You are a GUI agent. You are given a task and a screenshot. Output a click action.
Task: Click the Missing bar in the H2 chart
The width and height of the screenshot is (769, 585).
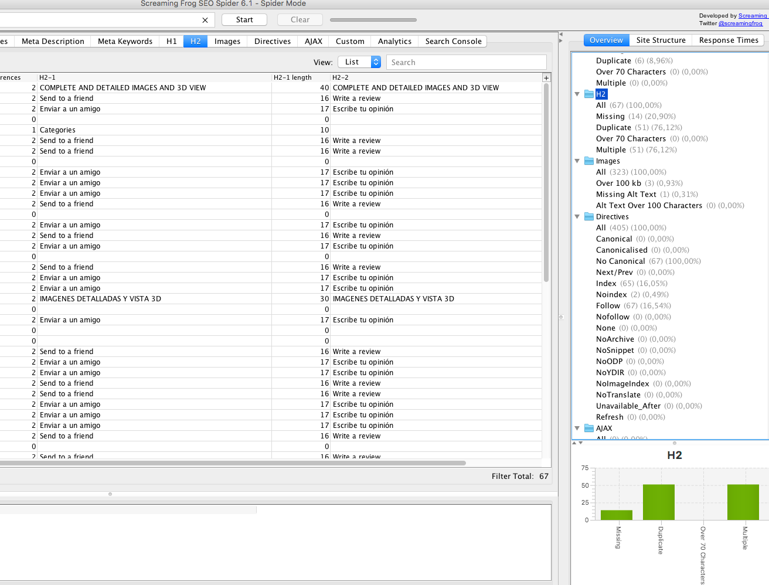(617, 515)
